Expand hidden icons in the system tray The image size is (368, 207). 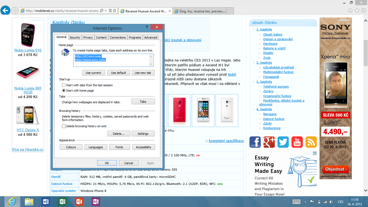[305, 202]
